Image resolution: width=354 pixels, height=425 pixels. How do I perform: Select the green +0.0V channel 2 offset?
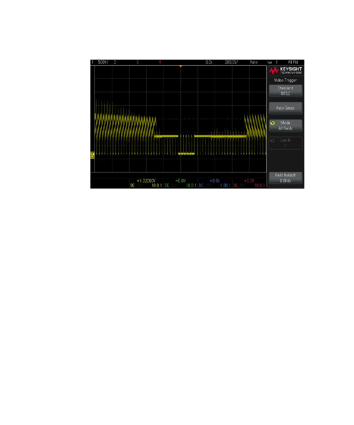click(181, 181)
